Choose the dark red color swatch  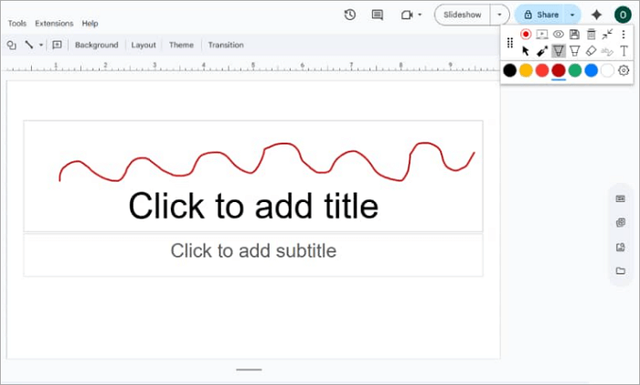(559, 70)
